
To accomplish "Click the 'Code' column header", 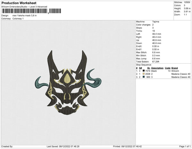I will (168, 68).
